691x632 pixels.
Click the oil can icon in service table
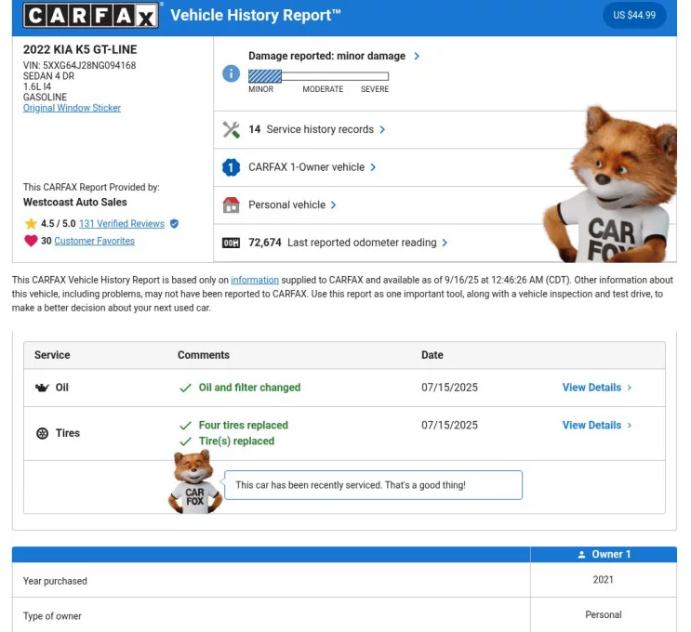[42, 388]
